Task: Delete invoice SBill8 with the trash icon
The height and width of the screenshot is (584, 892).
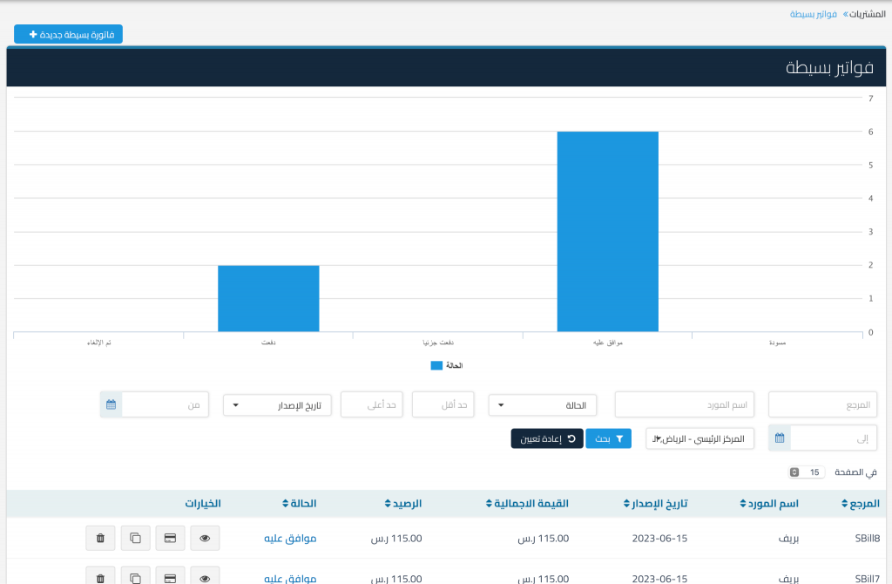Action: pos(100,539)
